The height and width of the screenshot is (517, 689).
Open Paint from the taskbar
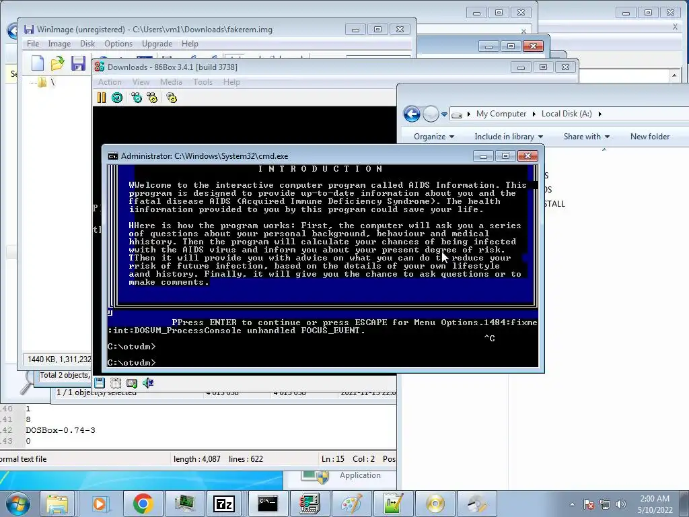tap(351, 504)
